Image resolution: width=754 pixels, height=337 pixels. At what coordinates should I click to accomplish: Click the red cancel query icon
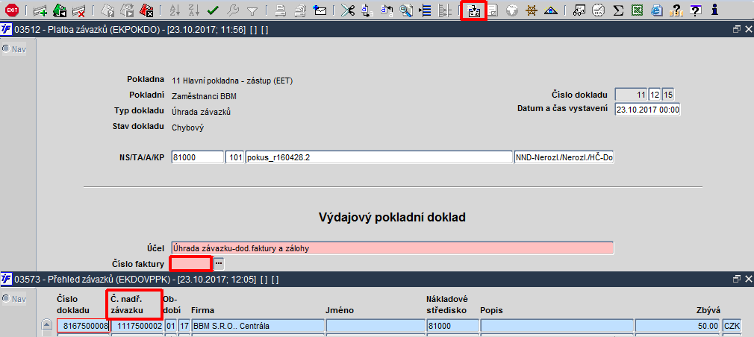(146, 10)
